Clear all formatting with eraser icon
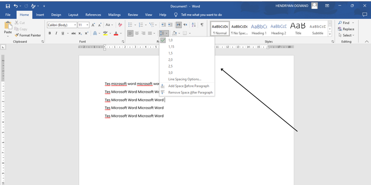Image resolution: width=371 pixels, height=185 pixels. pos(120,25)
